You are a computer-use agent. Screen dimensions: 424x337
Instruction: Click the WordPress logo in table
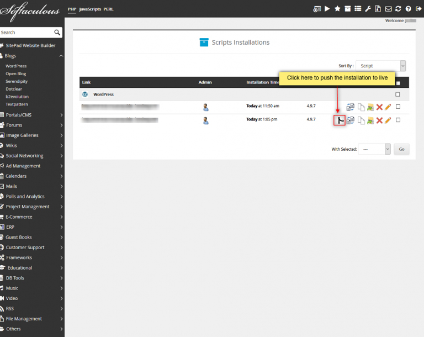[85, 94]
